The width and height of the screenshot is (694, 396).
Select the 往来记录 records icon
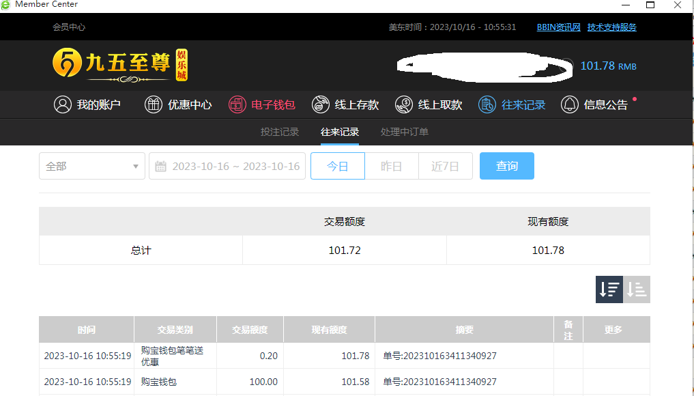point(487,105)
